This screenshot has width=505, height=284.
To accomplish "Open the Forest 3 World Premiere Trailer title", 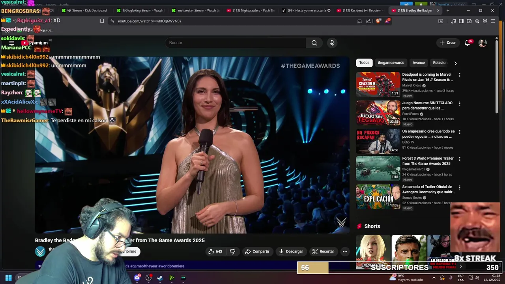I will coord(428,161).
